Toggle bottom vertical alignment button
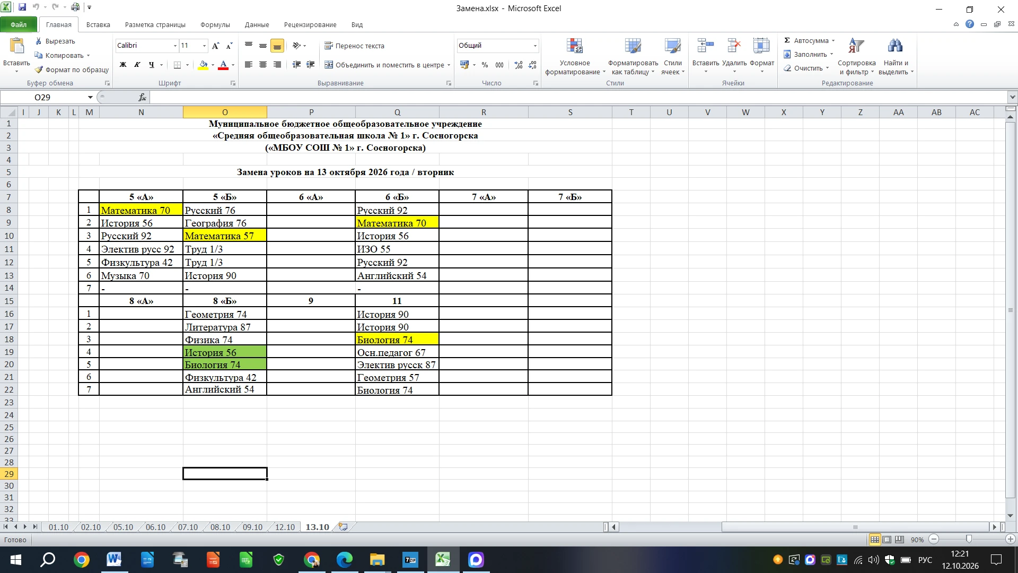The image size is (1018, 573). click(277, 46)
